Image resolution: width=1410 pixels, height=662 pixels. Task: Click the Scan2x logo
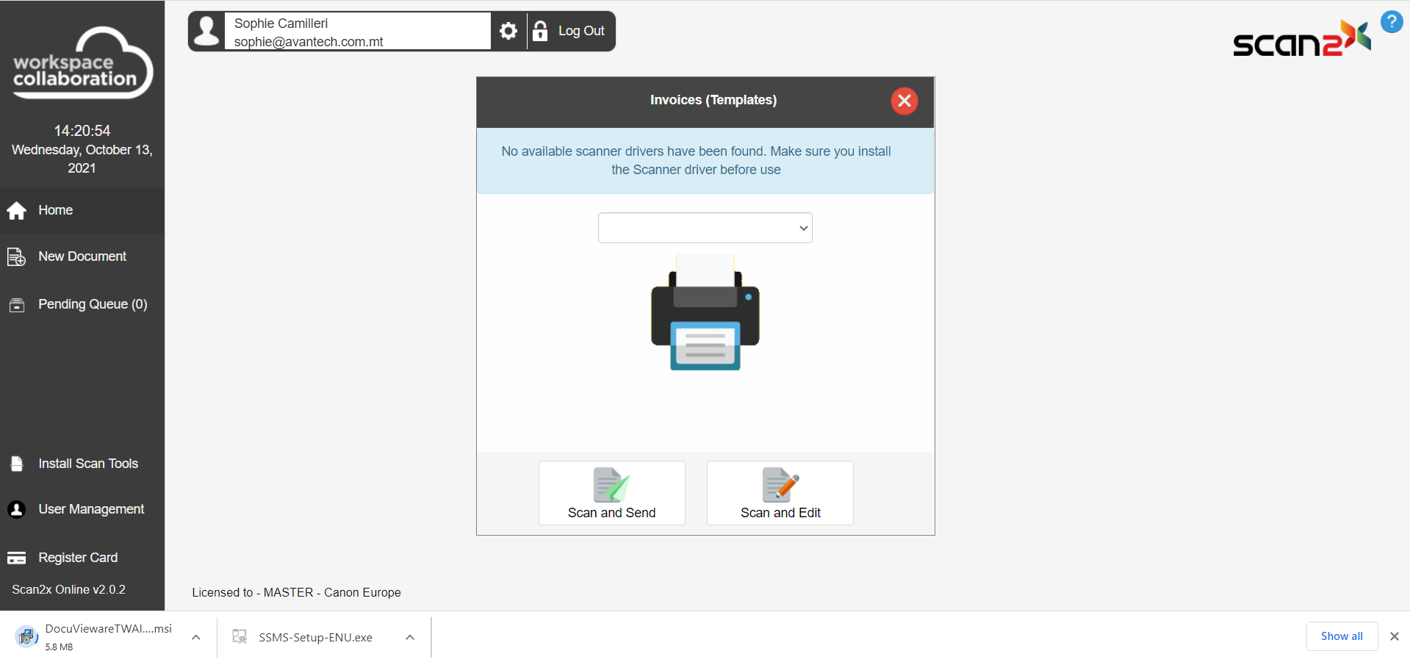click(x=1301, y=40)
